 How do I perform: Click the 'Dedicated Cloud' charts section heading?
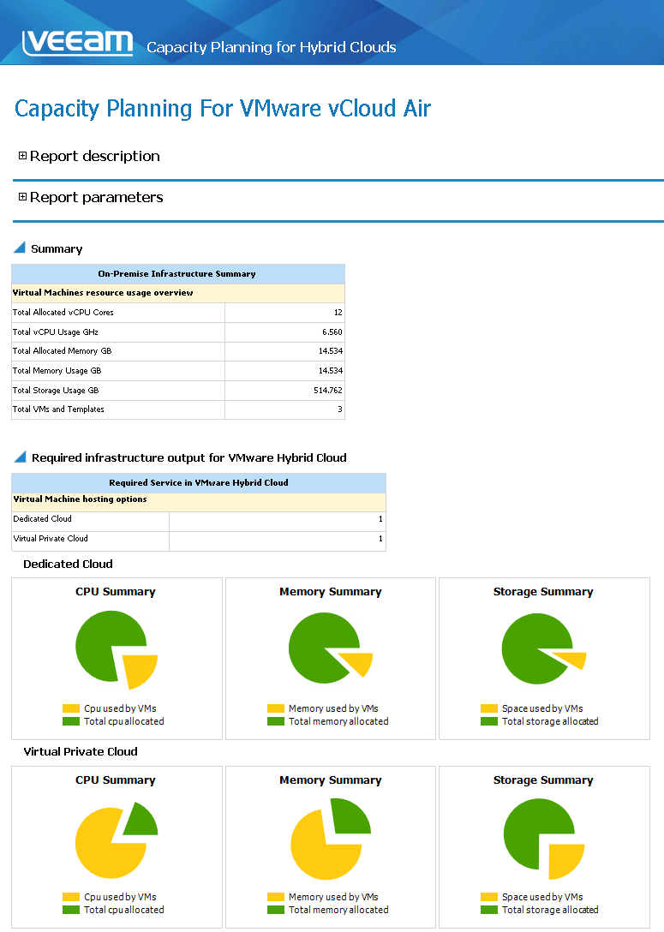click(x=68, y=564)
